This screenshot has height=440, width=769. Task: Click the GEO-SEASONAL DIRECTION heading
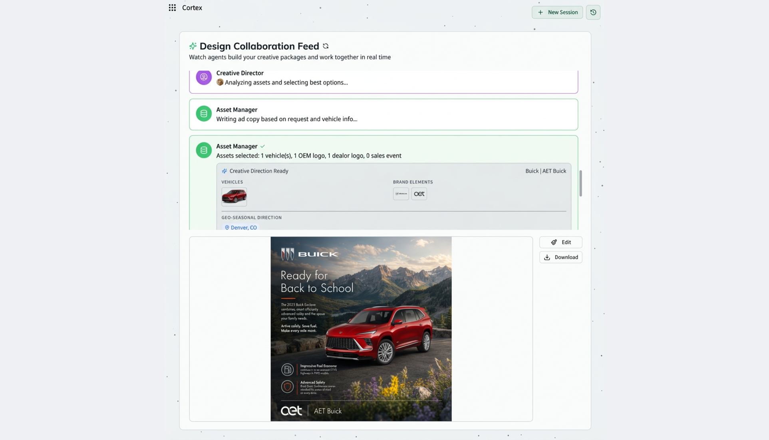click(x=251, y=218)
